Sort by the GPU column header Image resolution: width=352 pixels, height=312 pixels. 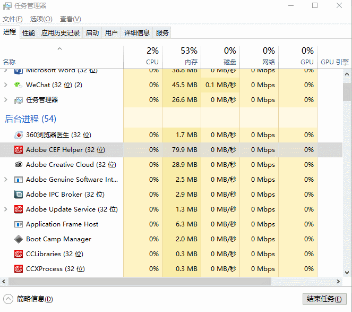tap(298, 57)
